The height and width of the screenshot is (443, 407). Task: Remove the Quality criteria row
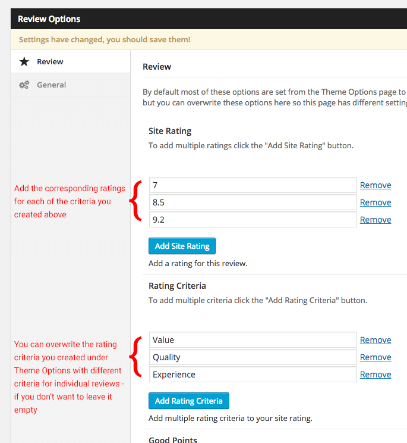click(376, 357)
